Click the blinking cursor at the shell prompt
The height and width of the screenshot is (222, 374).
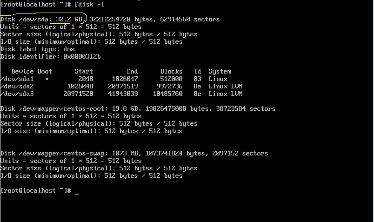pos(77,194)
